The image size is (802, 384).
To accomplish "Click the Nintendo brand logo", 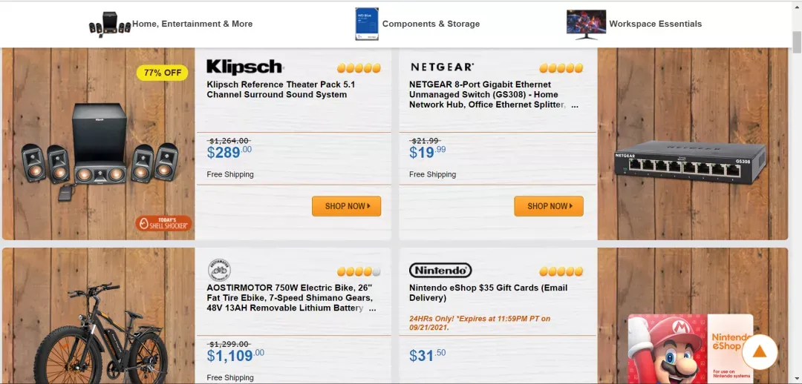I will [440, 270].
